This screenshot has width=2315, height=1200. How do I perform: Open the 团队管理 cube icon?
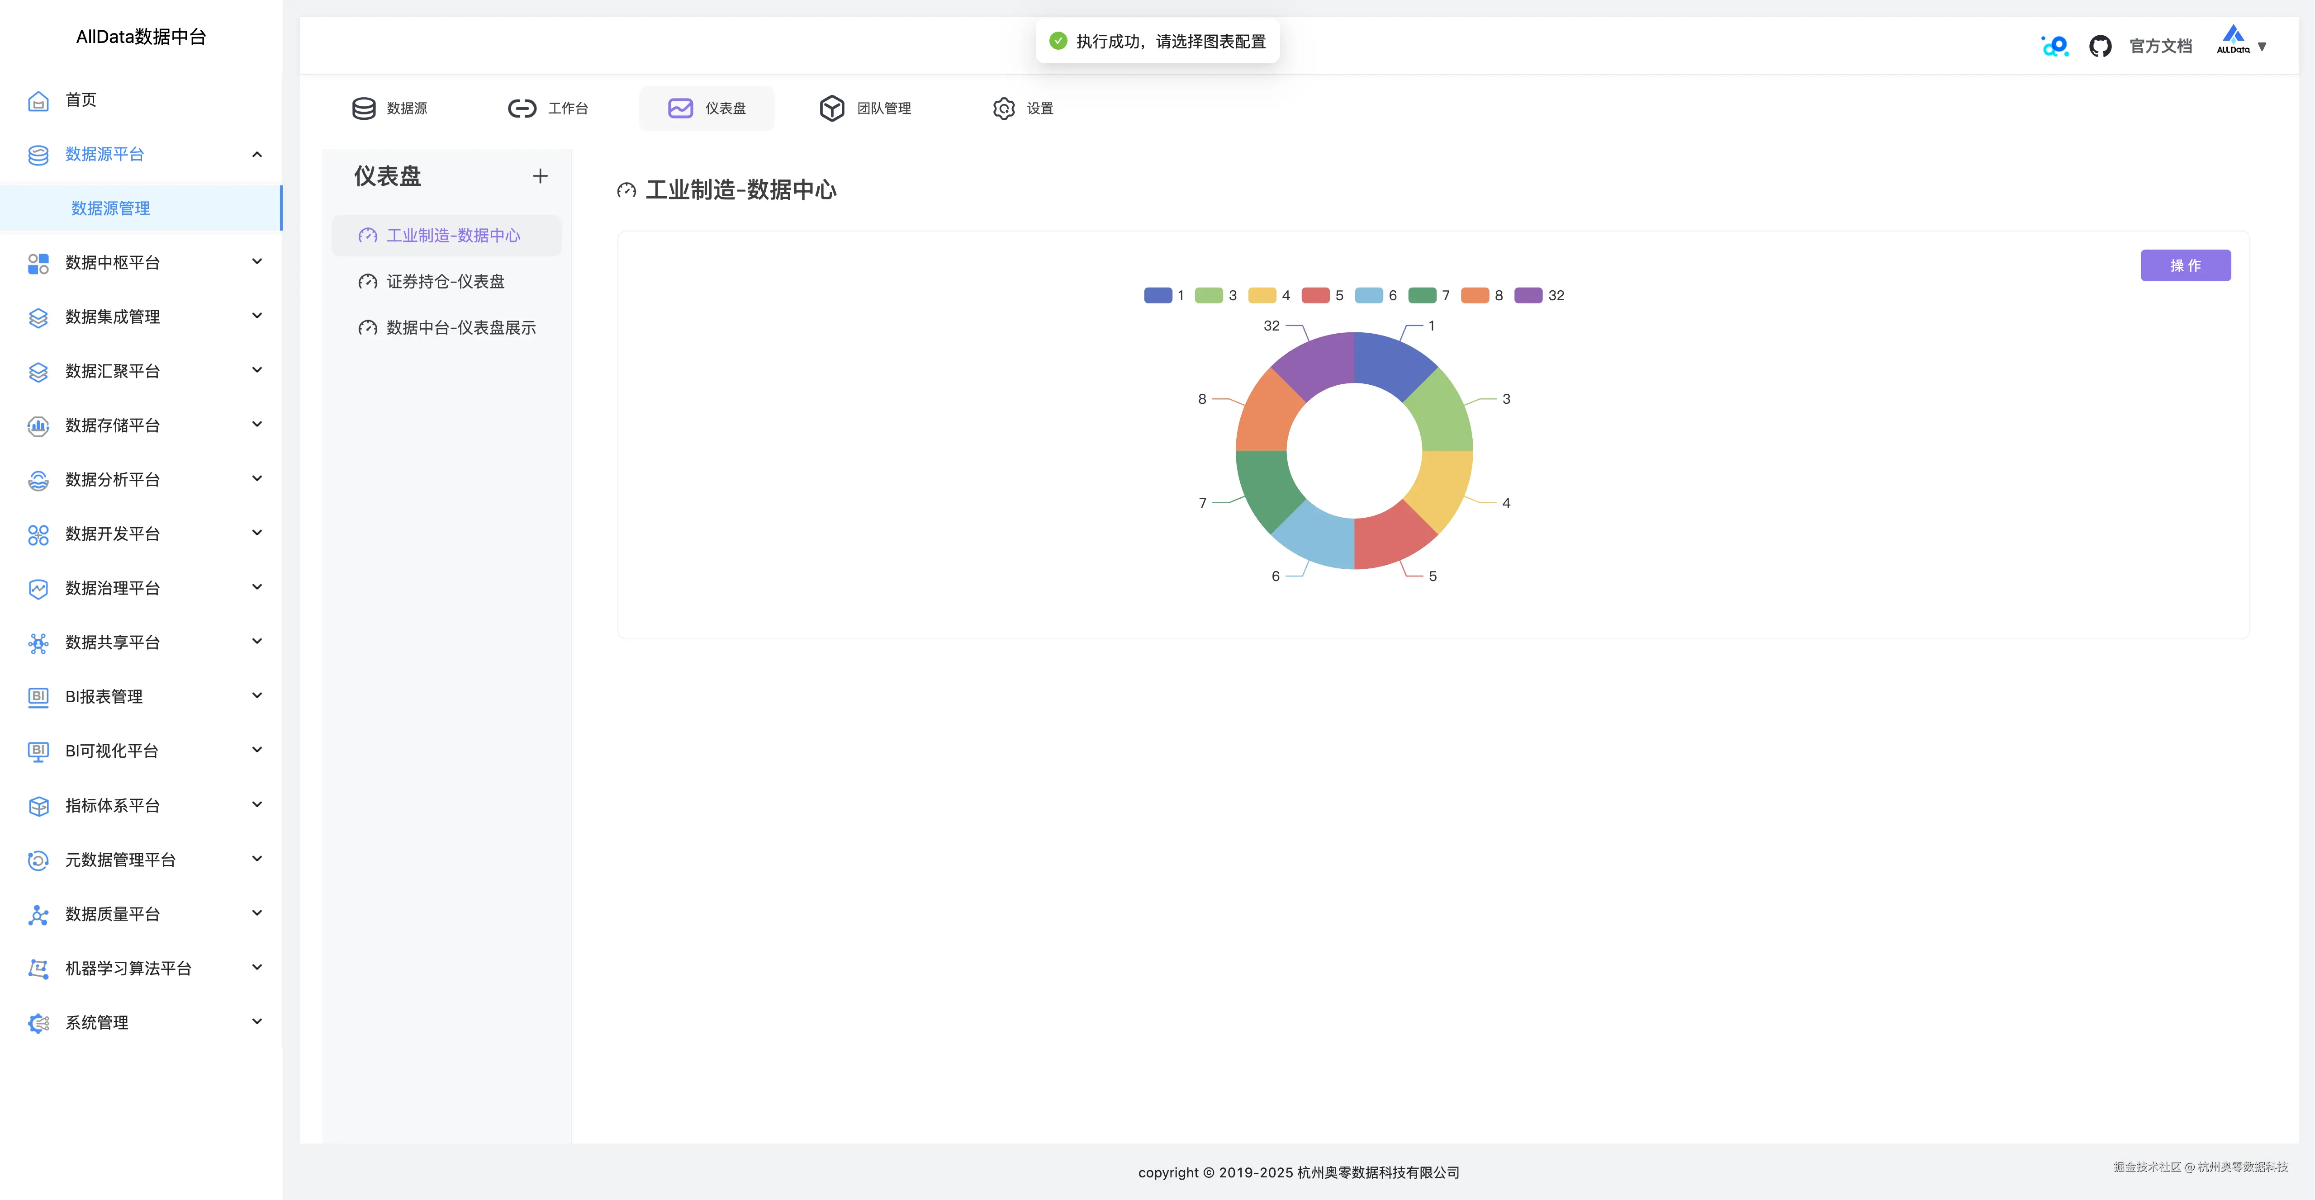tap(831, 108)
